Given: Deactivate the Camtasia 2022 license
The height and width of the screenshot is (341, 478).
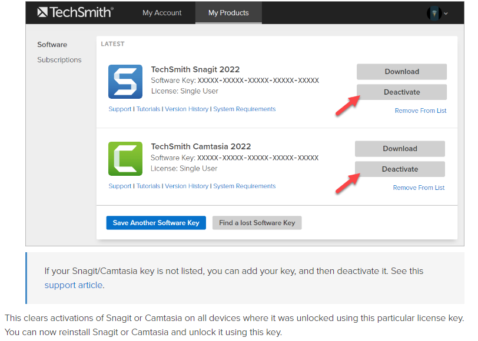Looking at the screenshot, I should [399, 169].
